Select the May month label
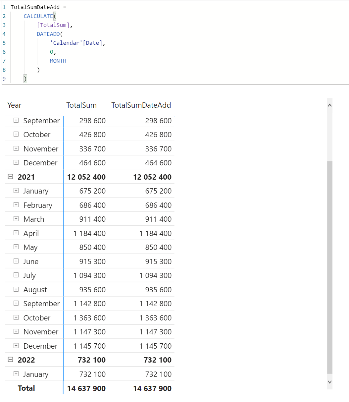The height and width of the screenshot is (402, 349). [30, 247]
